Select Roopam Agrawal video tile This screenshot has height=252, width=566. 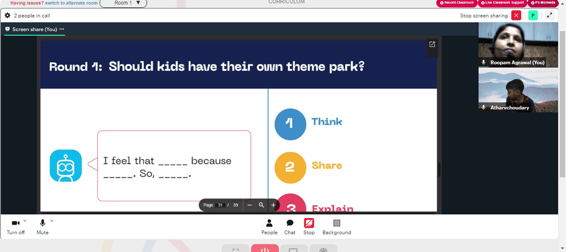[518, 44]
